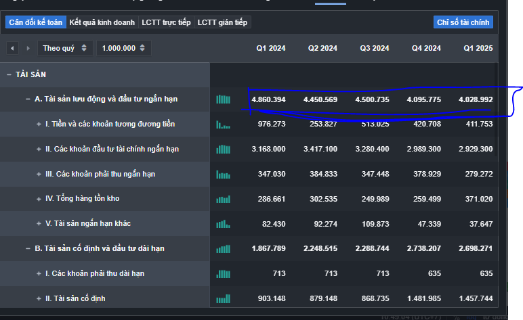Click chart icon for Tài sản ngắn hạn khác
Screen dimensions: 523x320
[224, 224]
